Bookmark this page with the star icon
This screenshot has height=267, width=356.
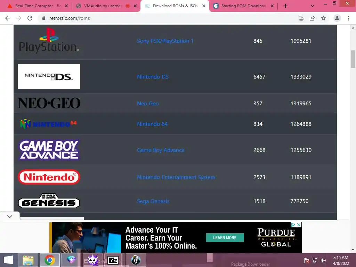tap(323, 18)
